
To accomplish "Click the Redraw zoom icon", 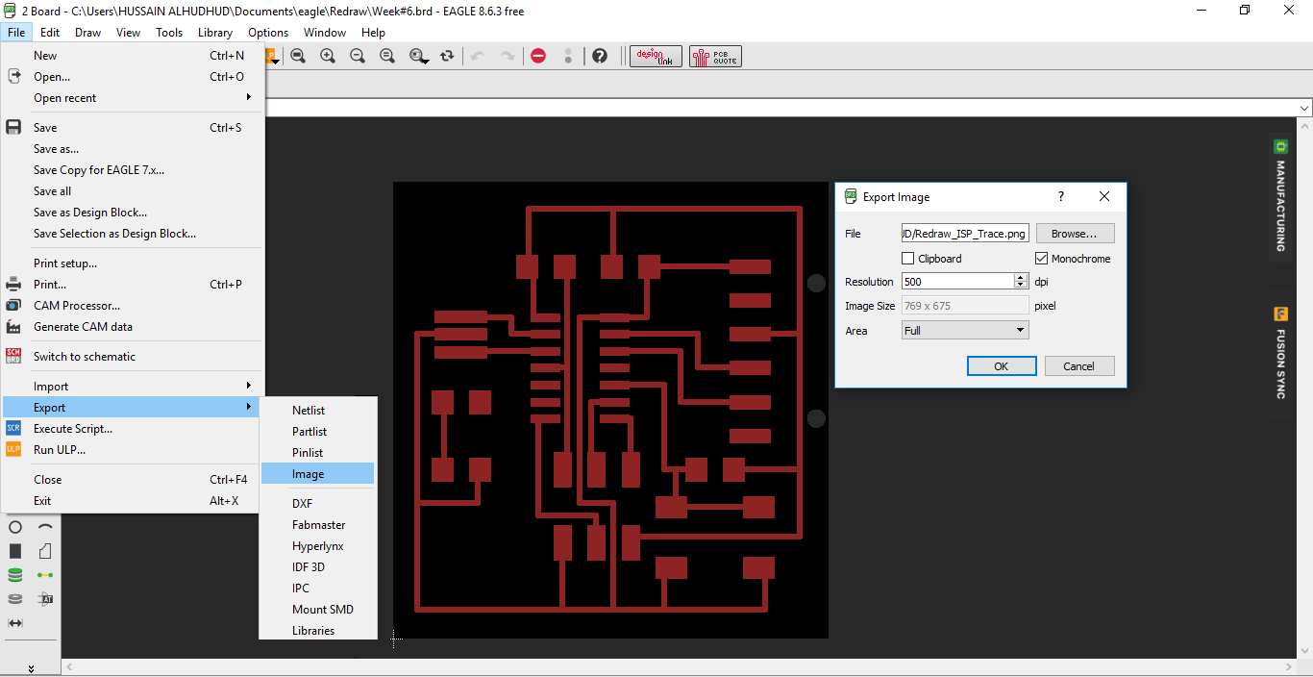I will tap(387, 56).
